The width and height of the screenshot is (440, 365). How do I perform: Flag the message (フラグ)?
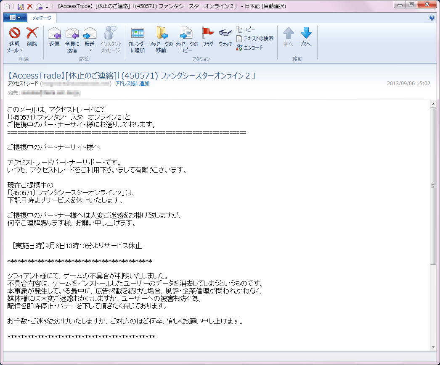pos(208,37)
